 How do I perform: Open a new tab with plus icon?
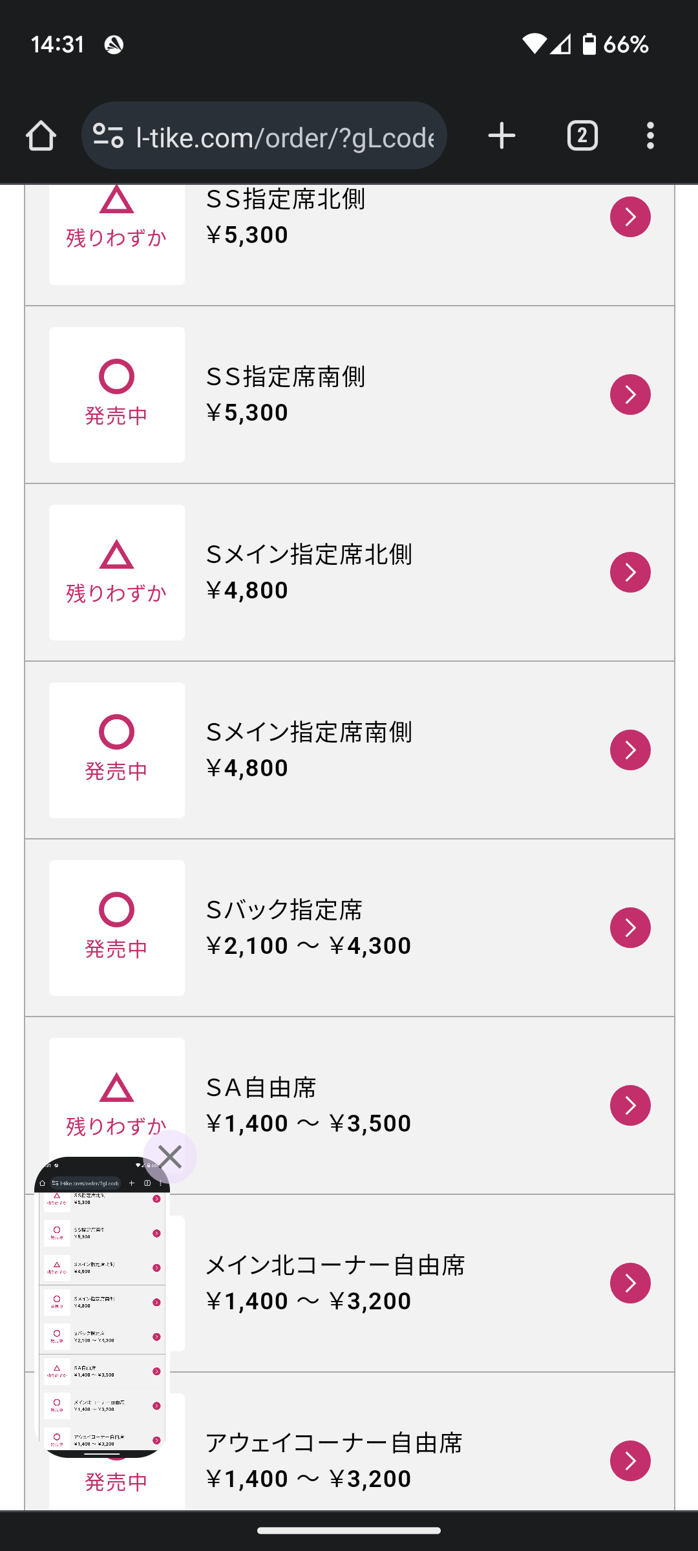pyautogui.click(x=502, y=136)
